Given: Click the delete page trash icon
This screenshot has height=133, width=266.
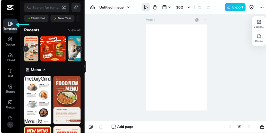Looking at the screenshot, I should click(x=101, y=127).
